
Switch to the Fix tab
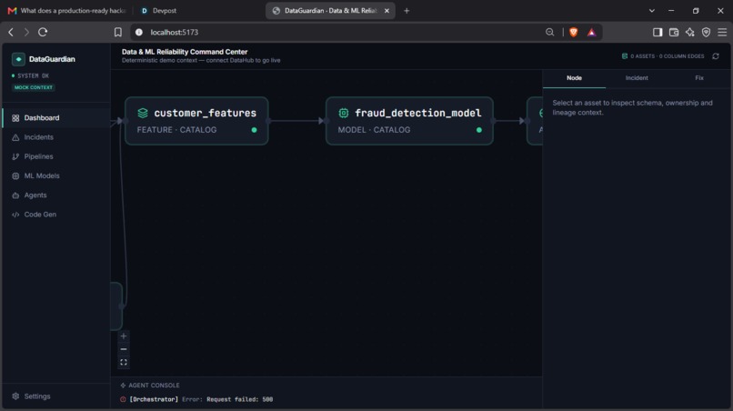698,78
